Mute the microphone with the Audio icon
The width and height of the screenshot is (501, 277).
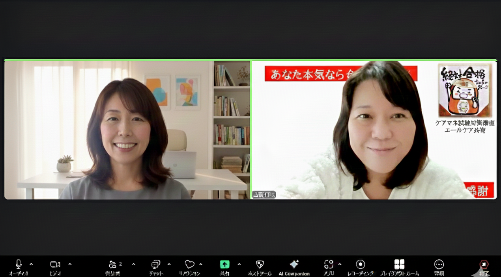point(18,264)
